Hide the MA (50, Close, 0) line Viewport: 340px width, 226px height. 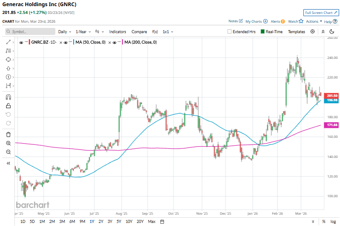(x=70, y=42)
